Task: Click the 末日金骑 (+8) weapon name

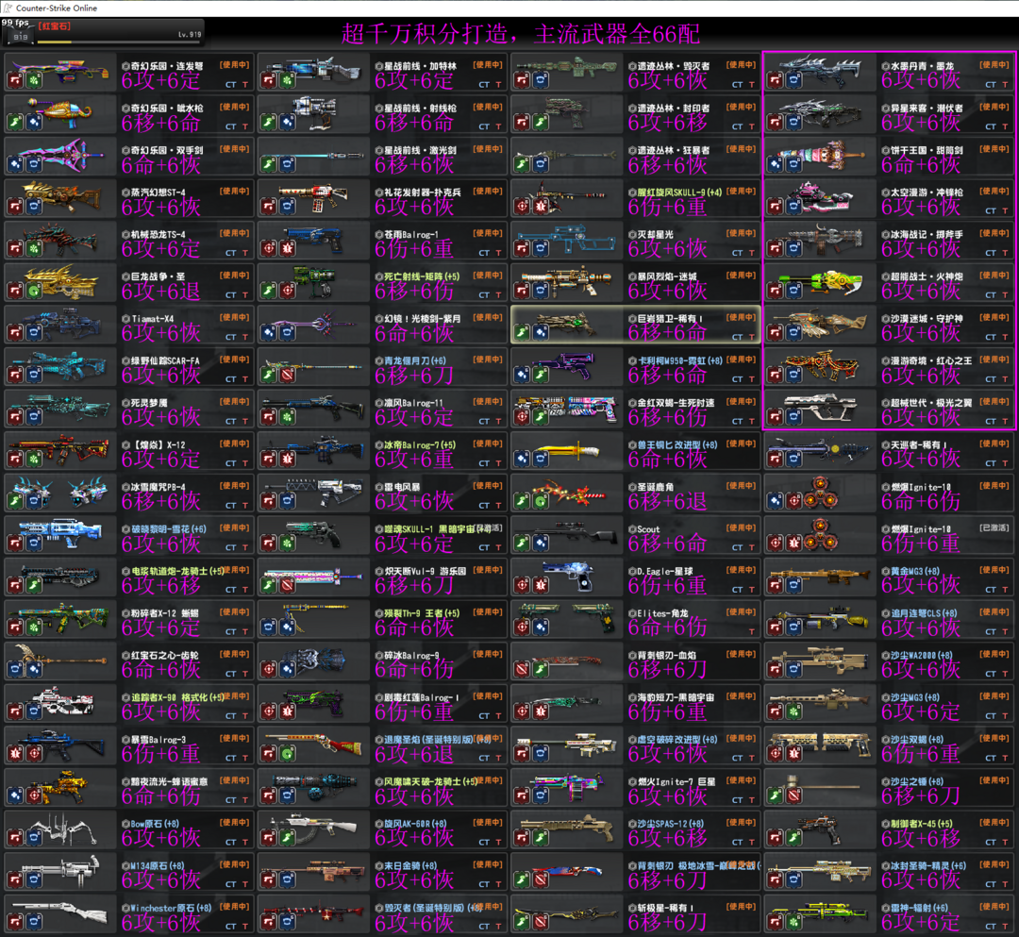Action: pyautogui.click(x=410, y=865)
